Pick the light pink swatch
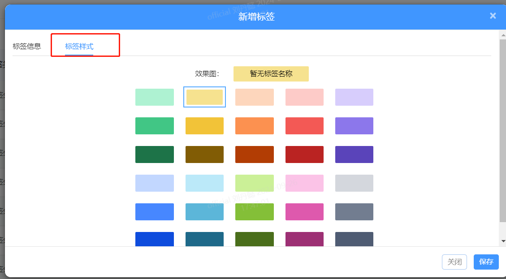This screenshot has height=279, width=506. coord(304,183)
